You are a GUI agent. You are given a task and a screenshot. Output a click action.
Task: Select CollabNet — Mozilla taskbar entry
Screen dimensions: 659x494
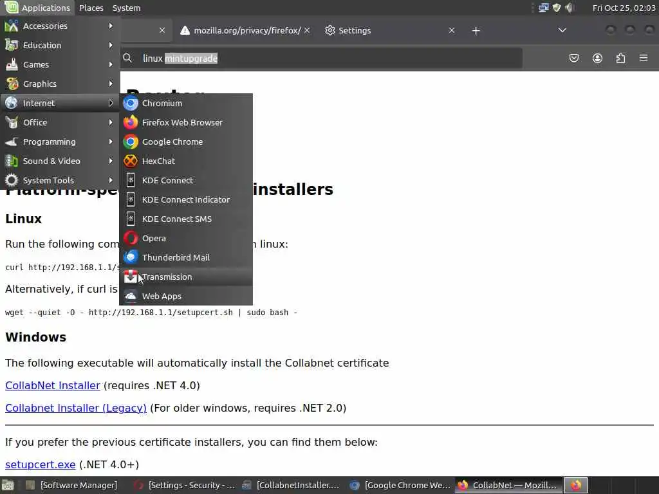click(508, 485)
